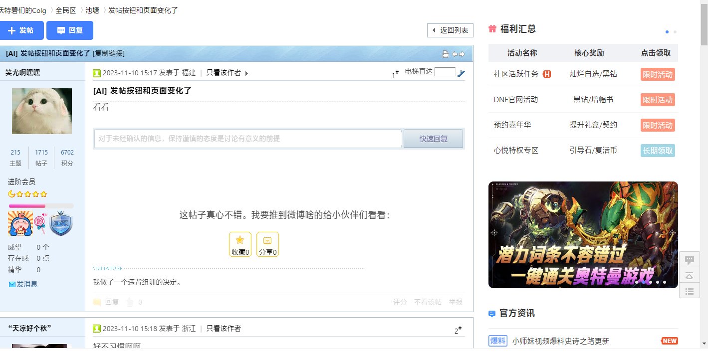
Task: Click the elevator jump icon beside 电梯直达
Action: (x=461, y=72)
